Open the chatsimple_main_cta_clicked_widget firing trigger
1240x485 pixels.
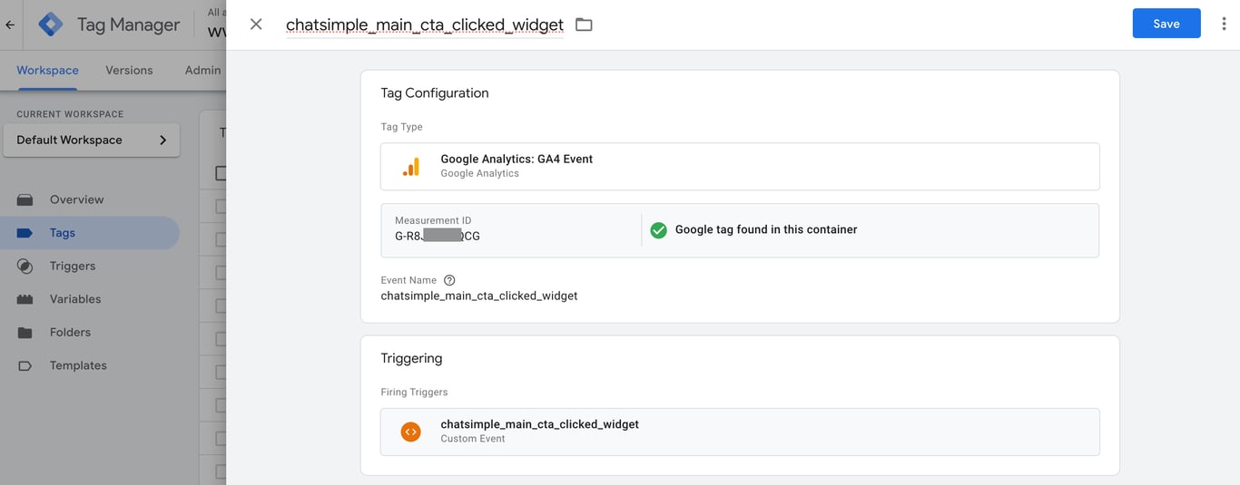(x=739, y=432)
